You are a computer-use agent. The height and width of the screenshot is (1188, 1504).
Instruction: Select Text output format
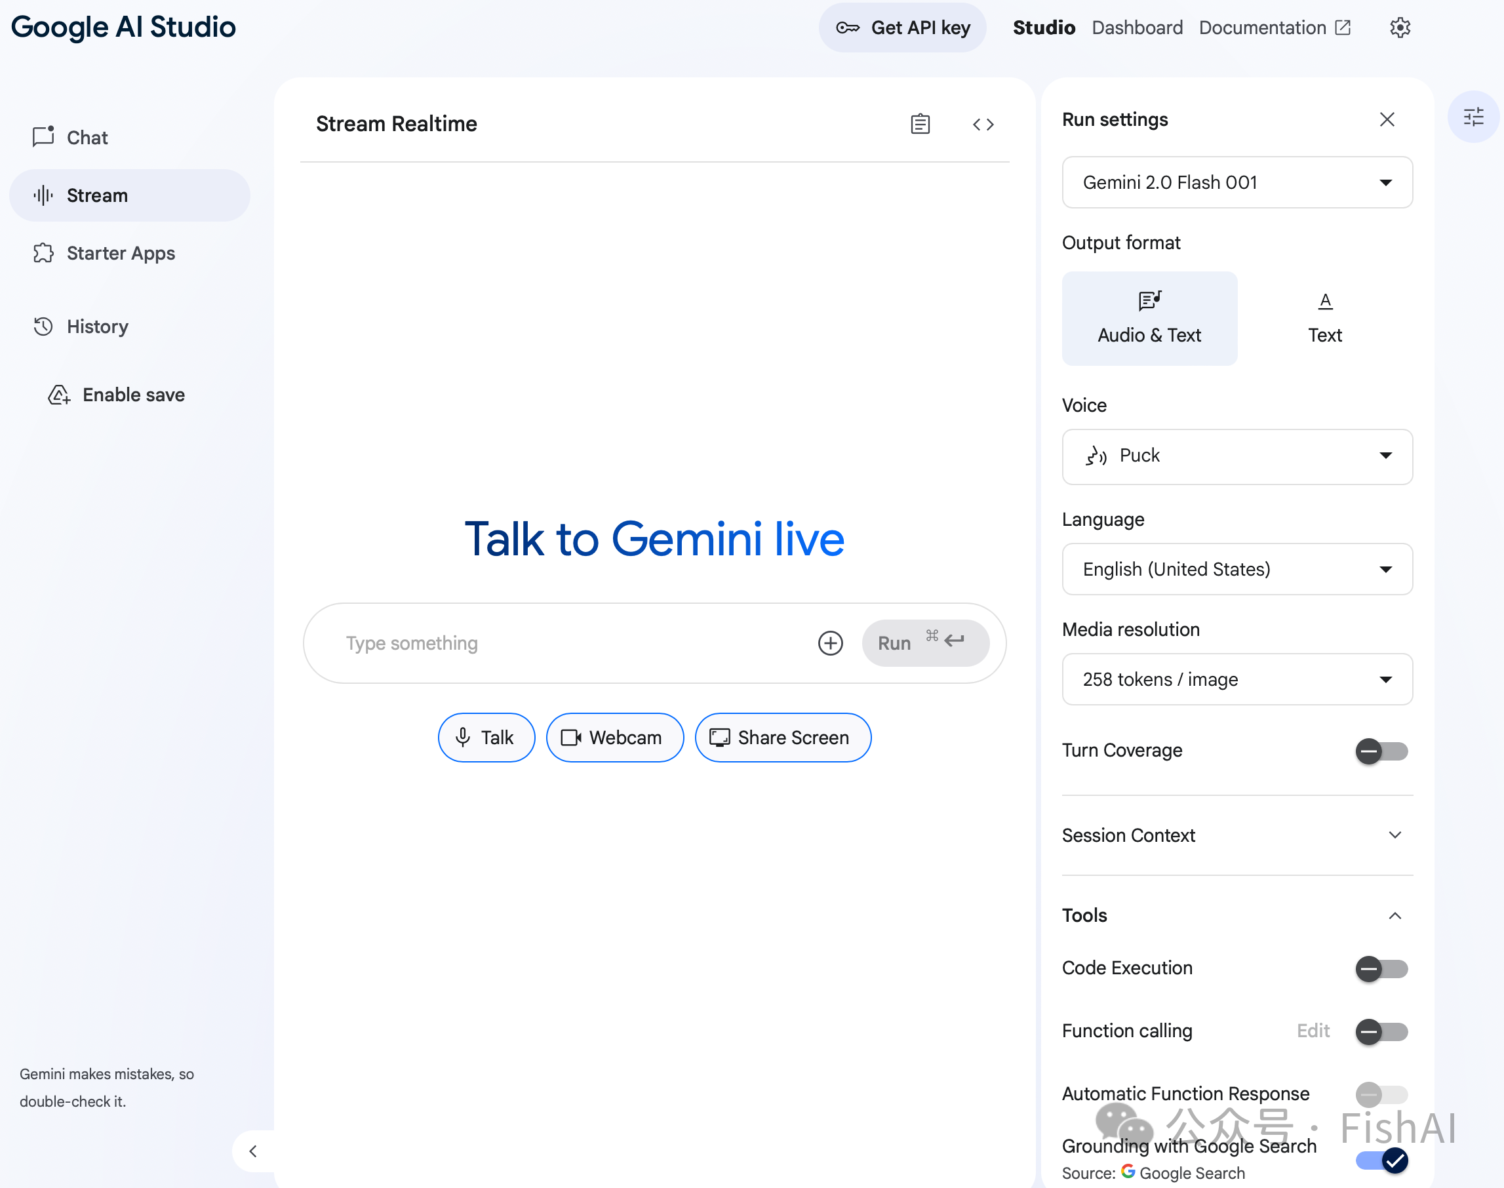coord(1324,318)
